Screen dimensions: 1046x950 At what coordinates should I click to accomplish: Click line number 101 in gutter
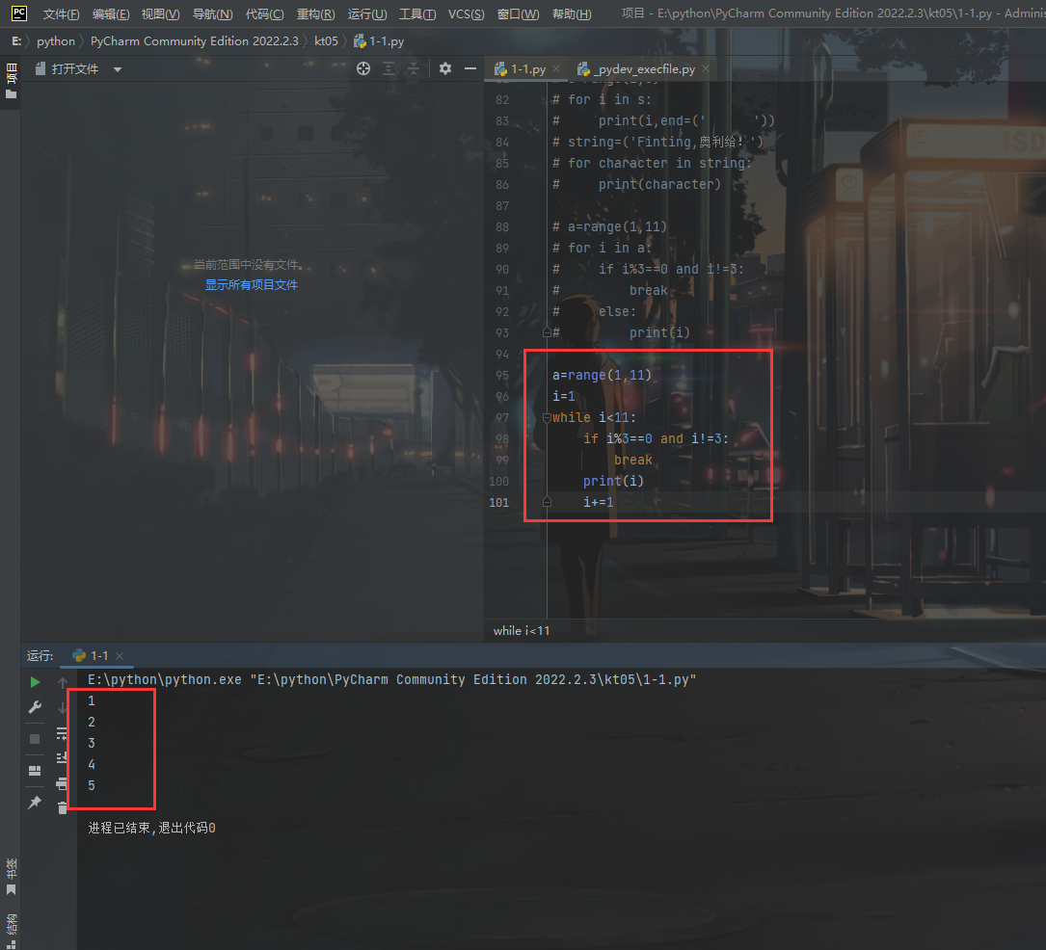499,502
